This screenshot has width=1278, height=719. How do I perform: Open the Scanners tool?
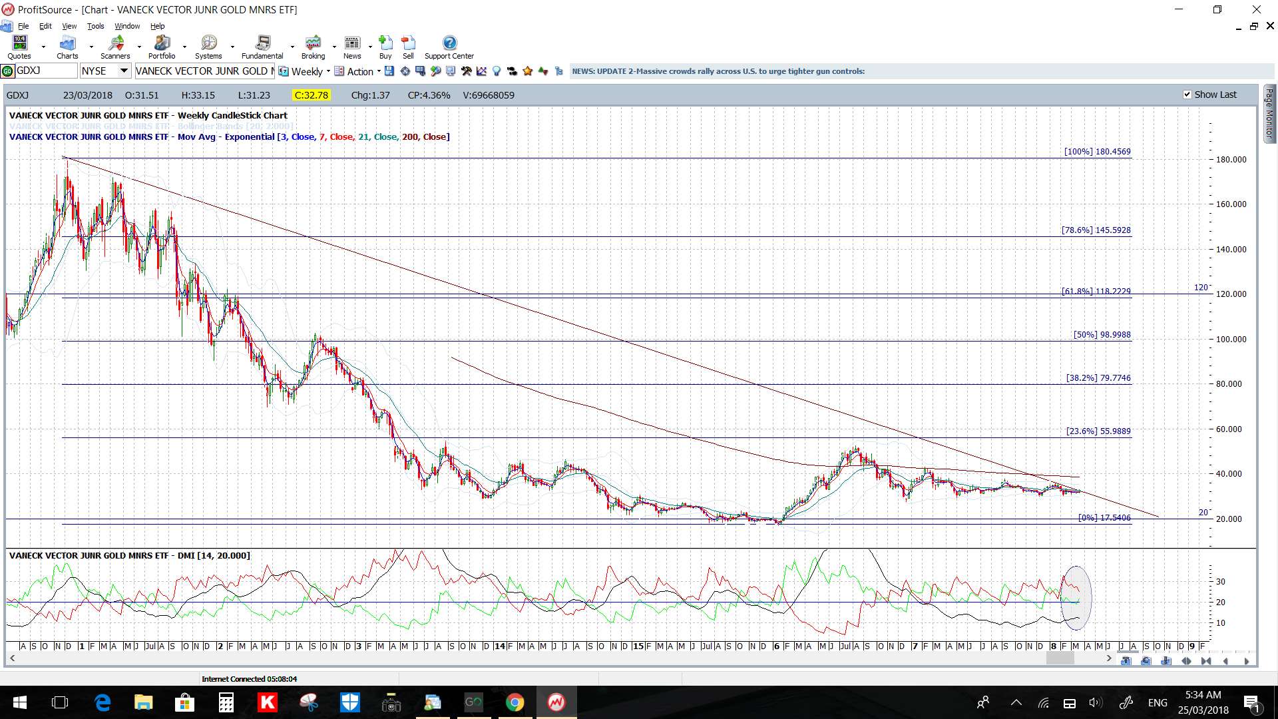click(x=115, y=47)
